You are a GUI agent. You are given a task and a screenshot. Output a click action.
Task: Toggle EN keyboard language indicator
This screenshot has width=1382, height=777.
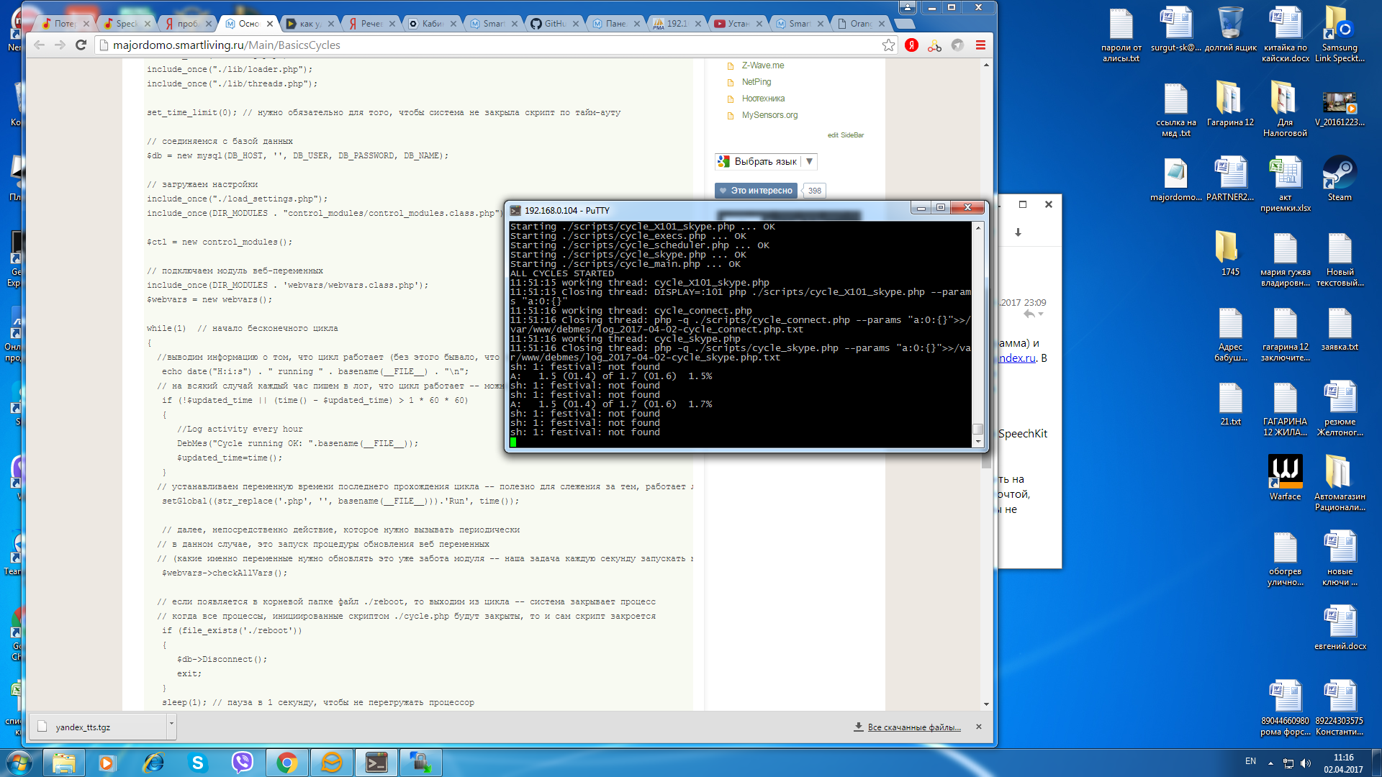pos(1250,761)
